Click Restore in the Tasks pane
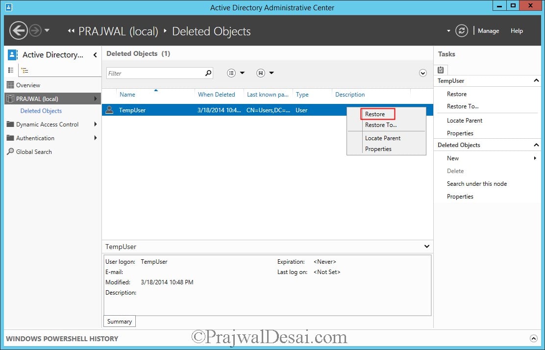 [x=457, y=94]
